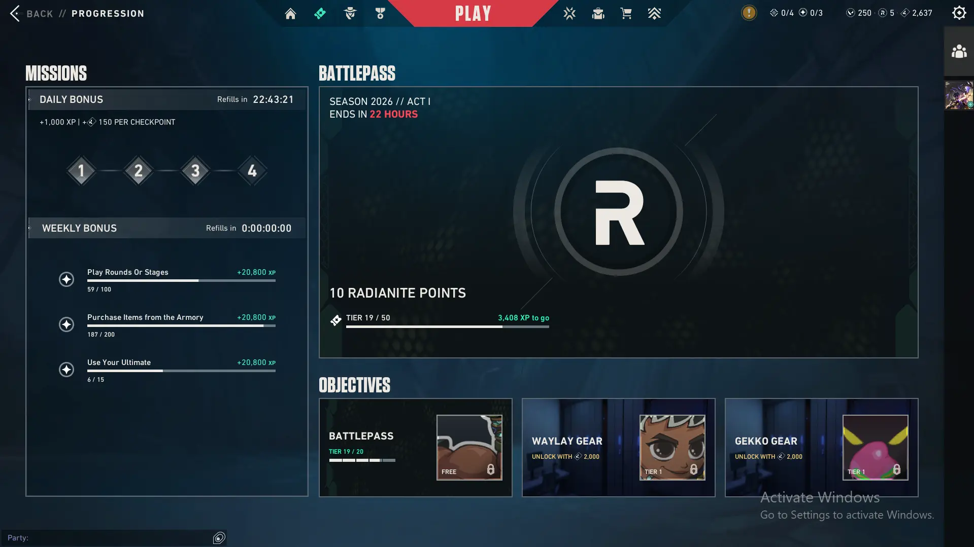Go to the Home screen icon
The width and height of the screenshot is (974, 547).
coord(290,14)
